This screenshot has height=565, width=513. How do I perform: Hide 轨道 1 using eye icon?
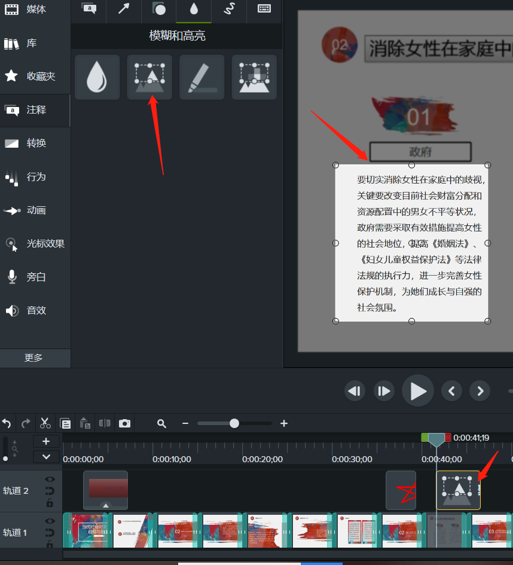50,521
